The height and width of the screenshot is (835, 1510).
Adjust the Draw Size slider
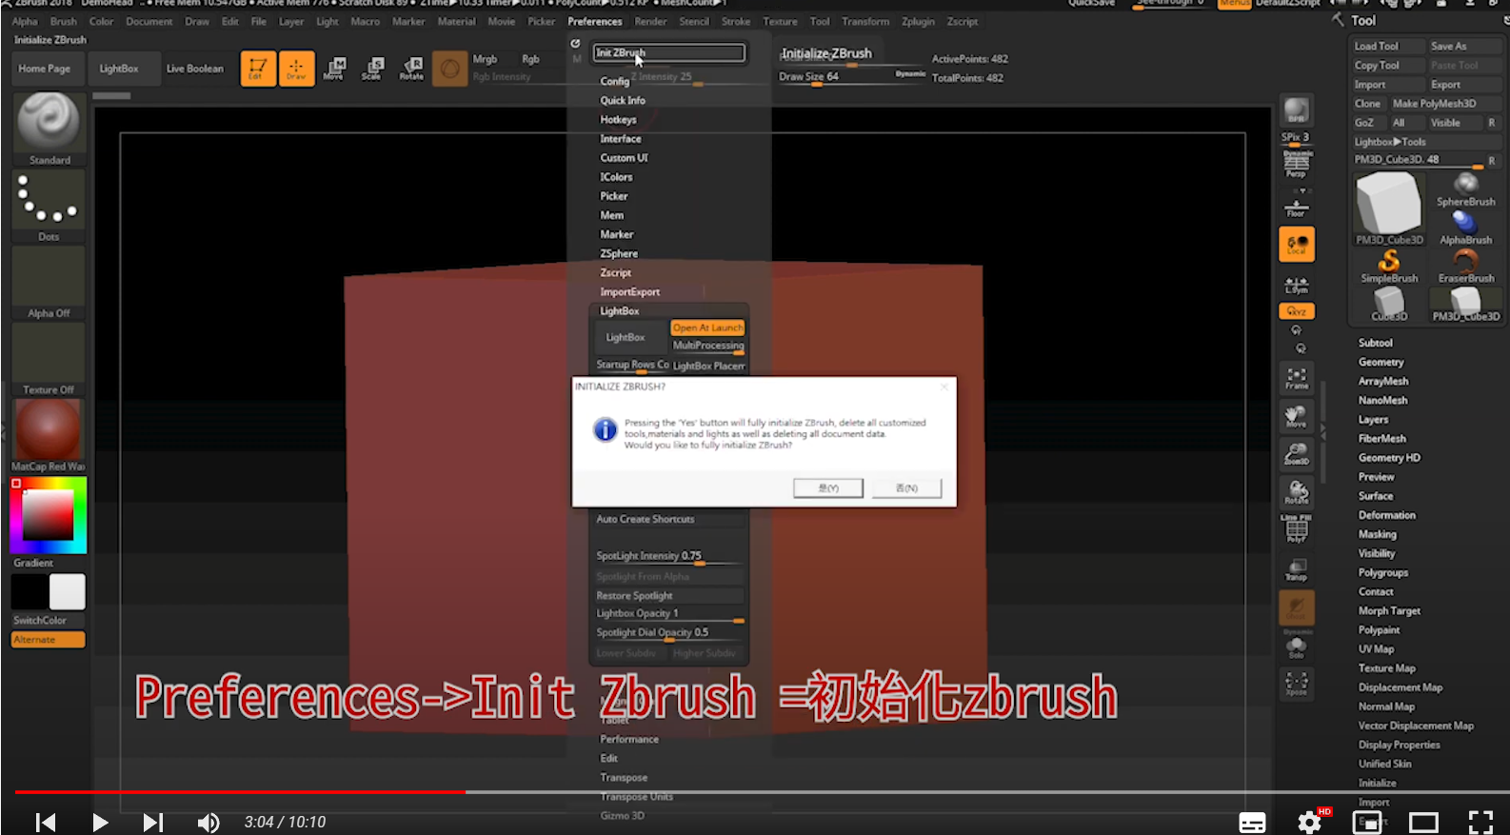click(851, 77)
